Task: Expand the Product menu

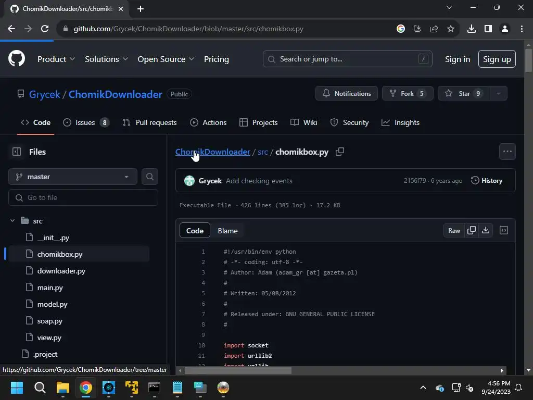Action: 56,59
